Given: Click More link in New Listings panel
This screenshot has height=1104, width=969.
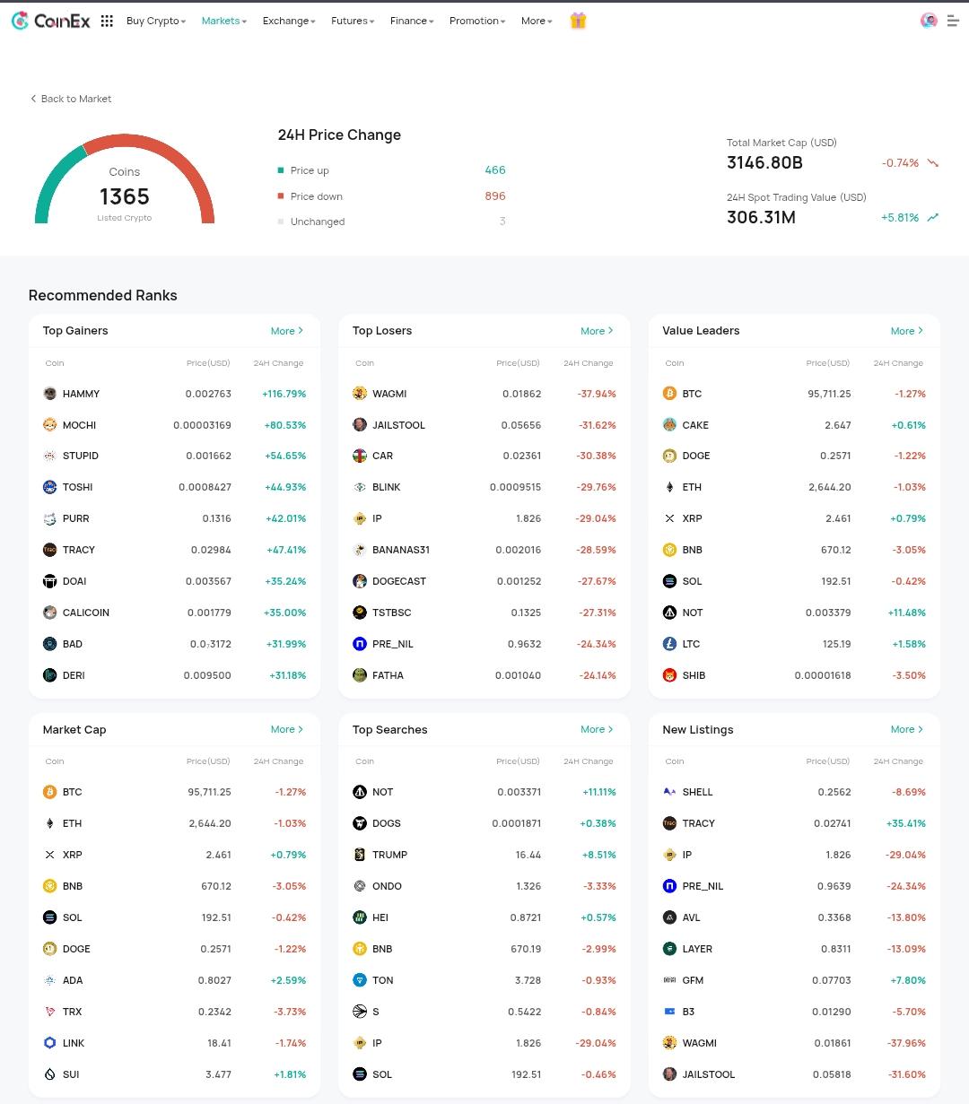Looking at the screenshot, I should tap(906, 729).
